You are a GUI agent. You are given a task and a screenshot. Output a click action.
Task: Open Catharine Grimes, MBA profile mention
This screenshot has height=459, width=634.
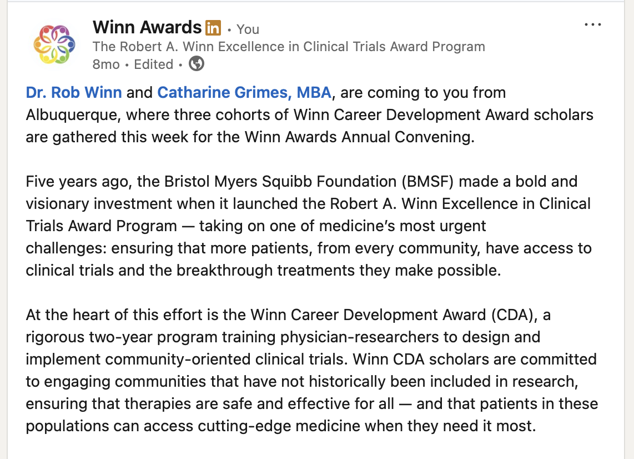pos(244,92)
